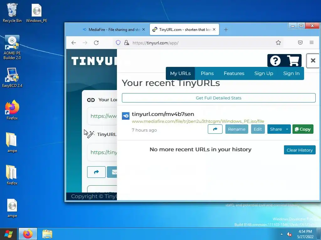Screen dimensions: 321x240
Task: Expand the Share dropdown caret
Action: [287, 129]
